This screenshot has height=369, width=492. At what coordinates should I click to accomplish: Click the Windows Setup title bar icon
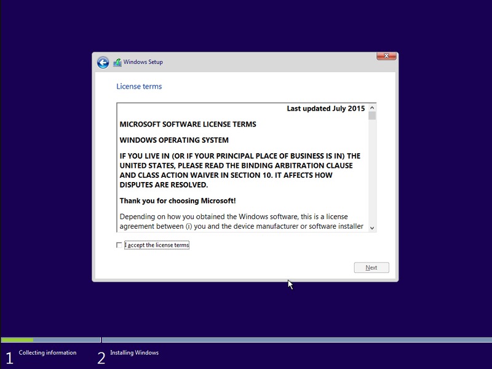[x=117, y=62]
